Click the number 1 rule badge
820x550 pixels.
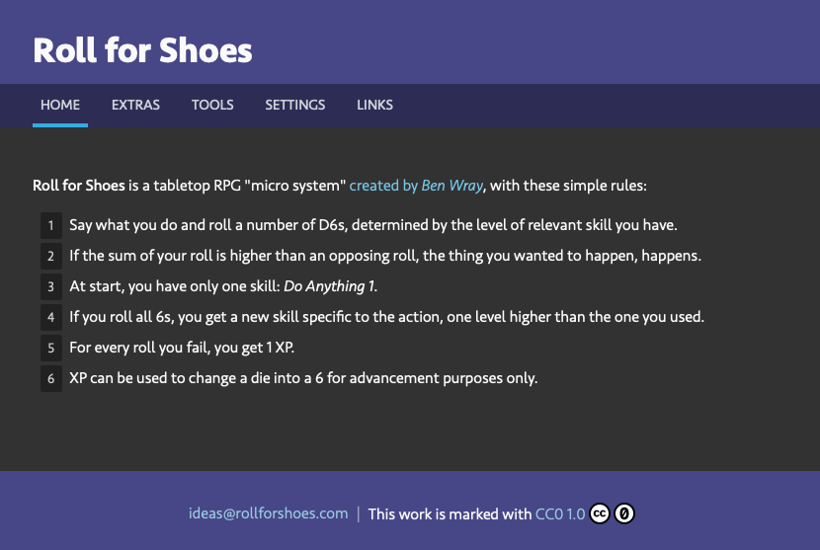tap(50, 225)
